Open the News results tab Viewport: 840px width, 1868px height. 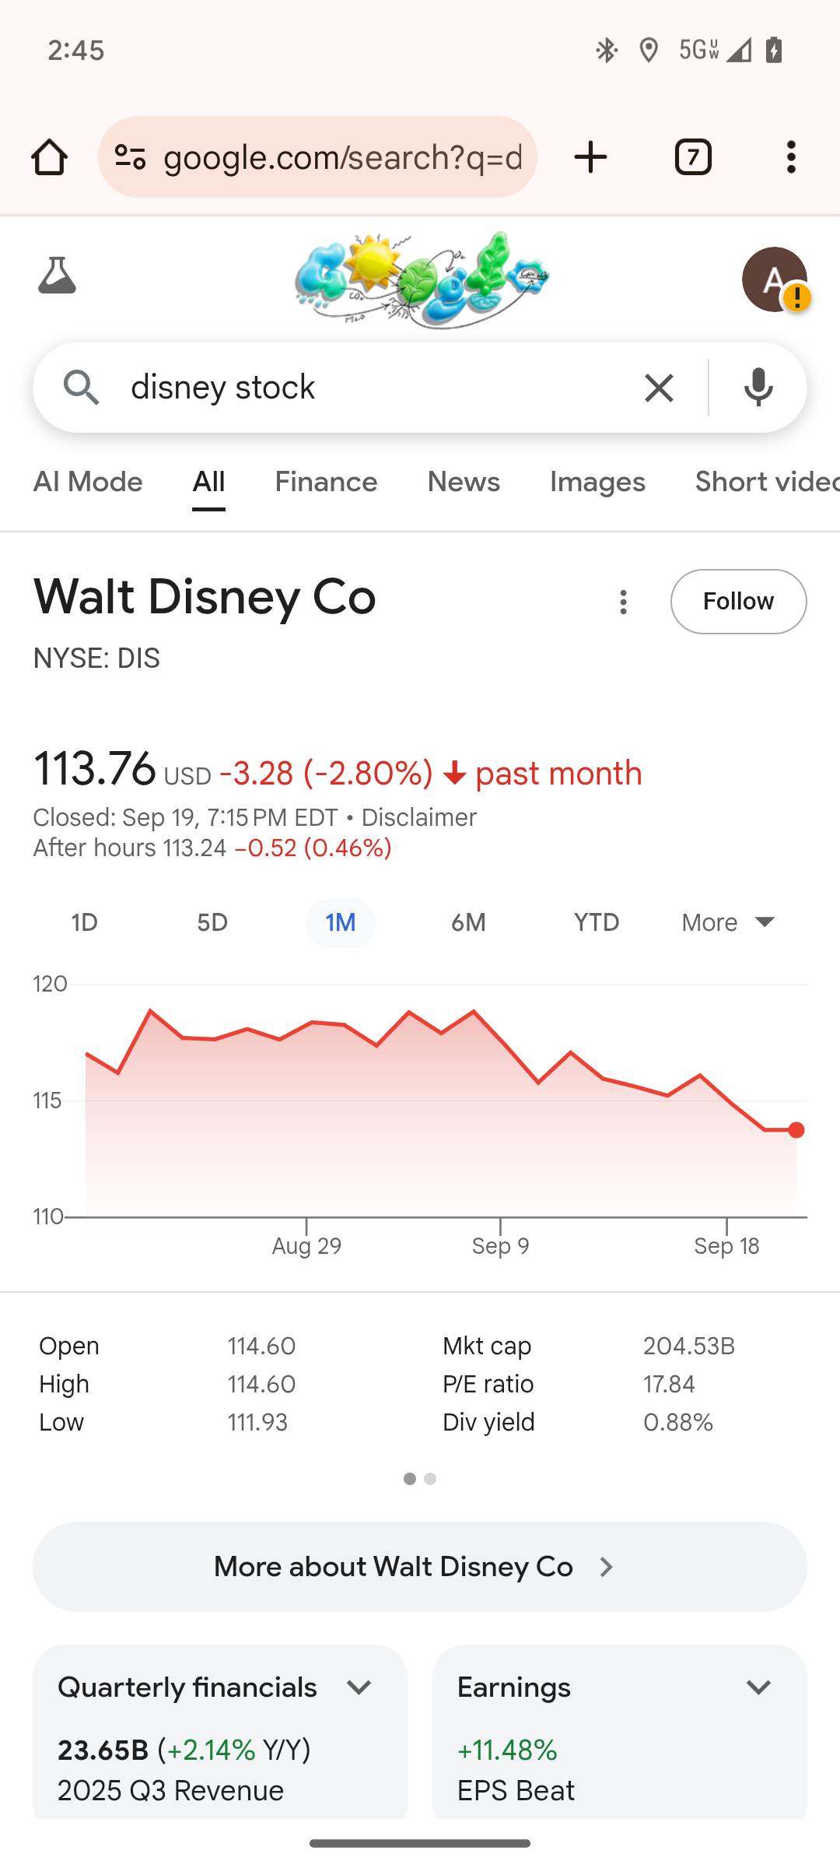coord(464,483)
